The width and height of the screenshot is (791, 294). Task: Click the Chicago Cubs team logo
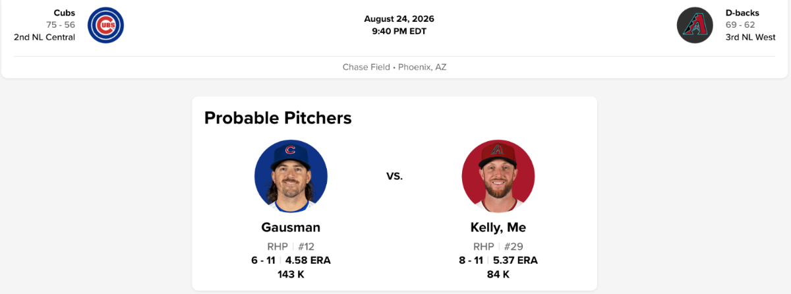point(106,25)
